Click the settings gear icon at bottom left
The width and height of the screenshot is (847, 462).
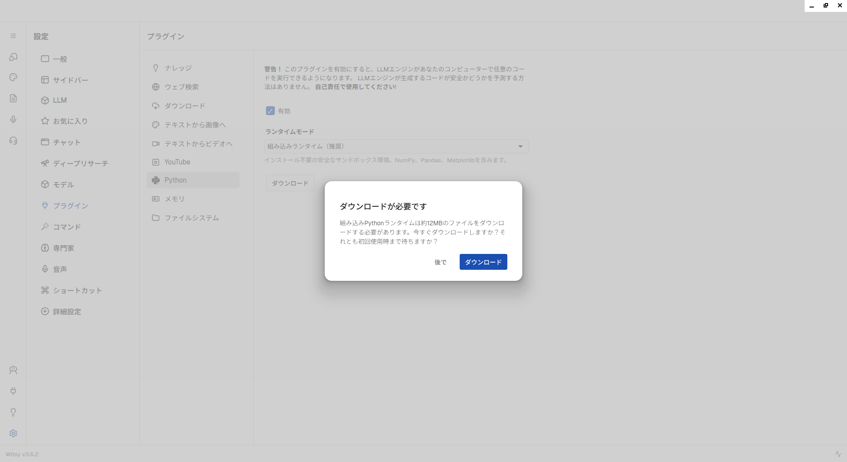point(13,433)
